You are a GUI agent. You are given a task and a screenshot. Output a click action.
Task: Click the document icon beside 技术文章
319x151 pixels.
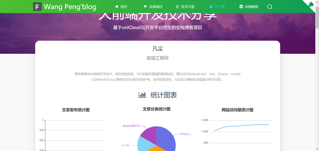click(x=177, y=7)
